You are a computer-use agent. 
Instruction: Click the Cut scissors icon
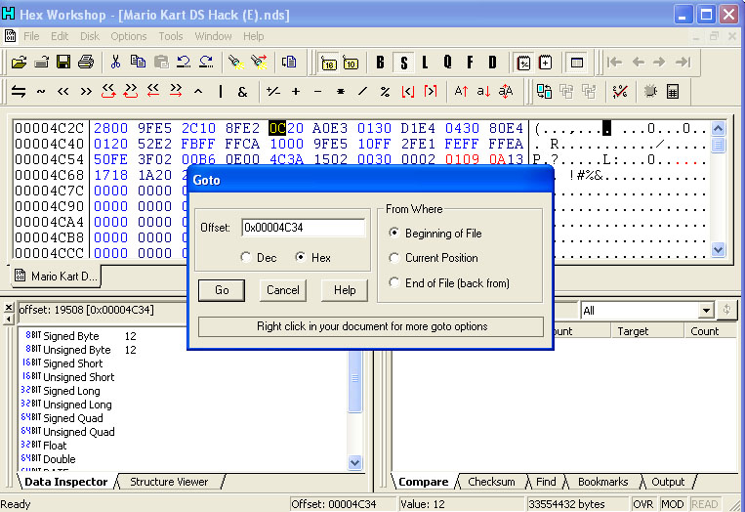tap(115, 63)
